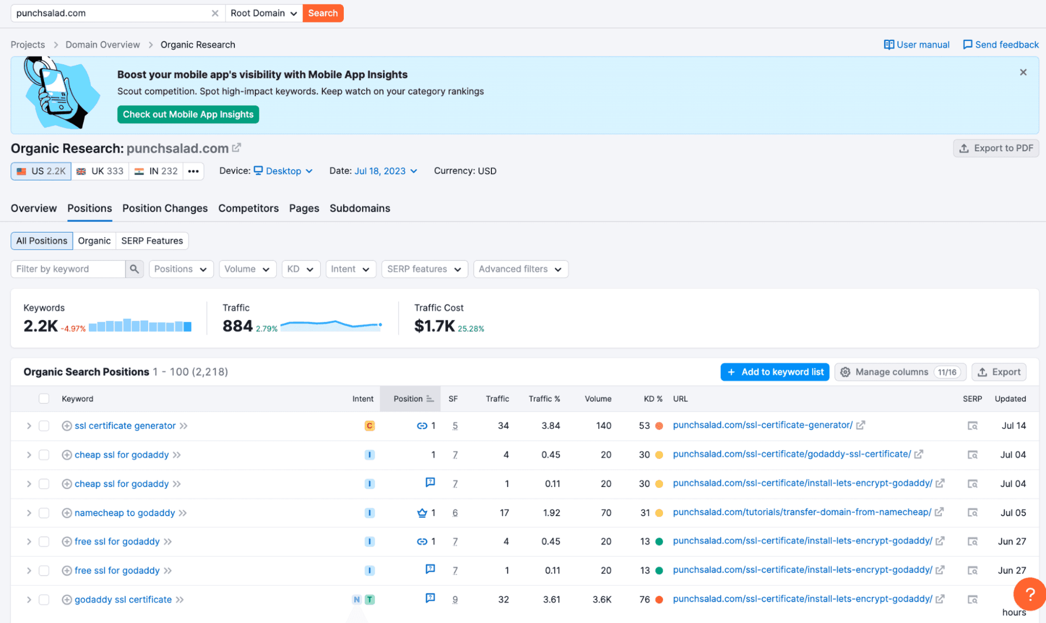Screen dimensions: 1046x623
Task: Click double-arrow icon next to namecheap to godaddy
Action: [x=183, y=513]
